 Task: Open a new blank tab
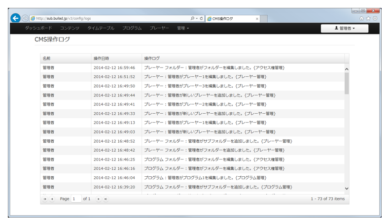(x=264, y=19)
